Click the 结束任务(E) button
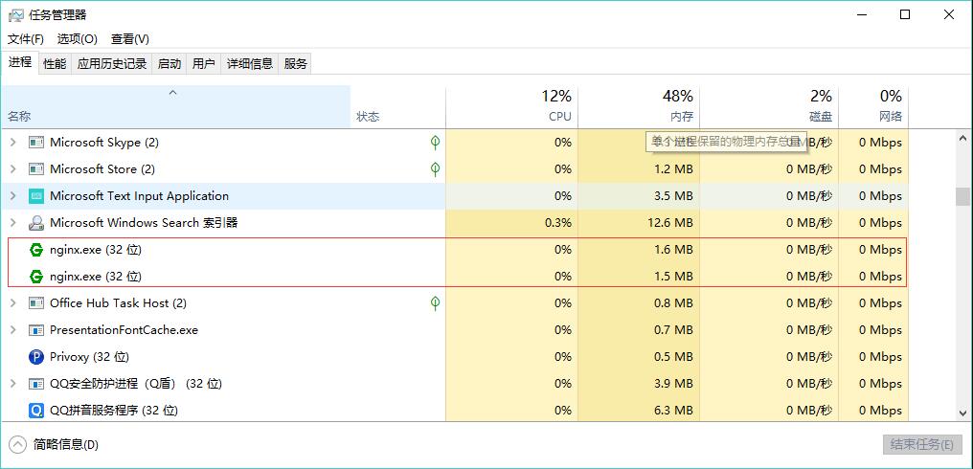The height and width of the screenshot is (469, 973). coord(921,444)
